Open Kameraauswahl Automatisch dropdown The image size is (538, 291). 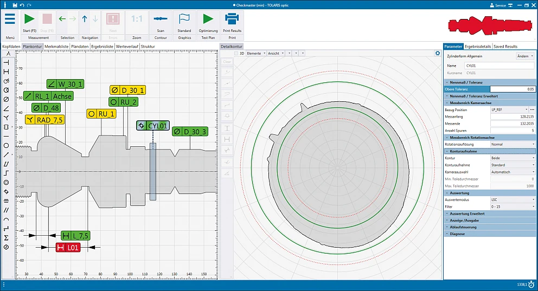click(x=513, y=172)
